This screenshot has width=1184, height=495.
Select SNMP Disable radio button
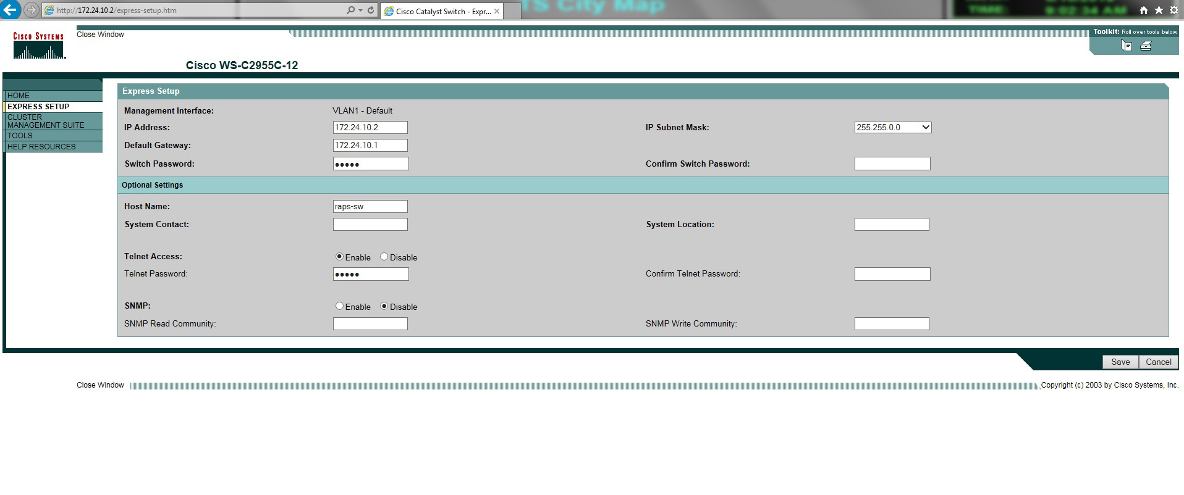coord(384,306)
